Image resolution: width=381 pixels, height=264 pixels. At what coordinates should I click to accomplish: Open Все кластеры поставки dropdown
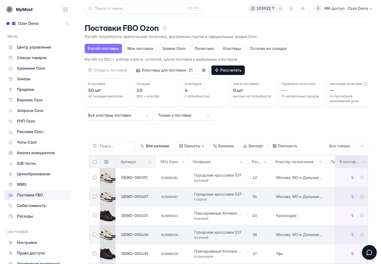click(119, 115)
